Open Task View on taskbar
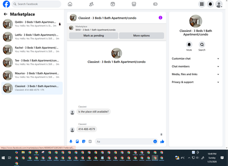 coord(10,158)
